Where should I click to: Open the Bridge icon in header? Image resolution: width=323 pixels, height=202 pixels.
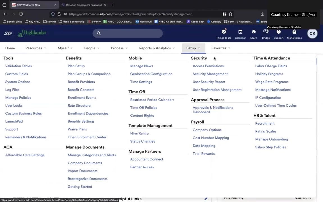[266, 32]
